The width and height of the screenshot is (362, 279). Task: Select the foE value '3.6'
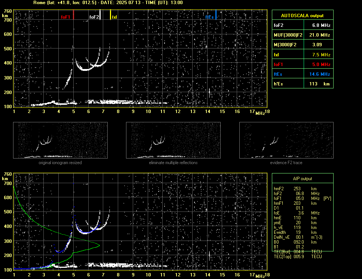[x=301, y=213]
